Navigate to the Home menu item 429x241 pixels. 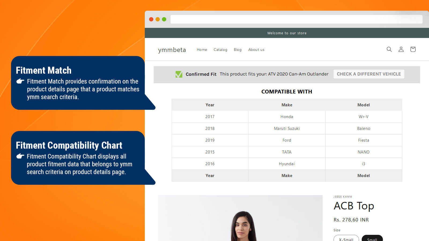pyautogui.click(x=202, y=50)
